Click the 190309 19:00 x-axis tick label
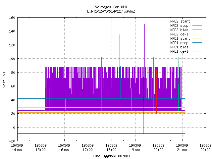Viewport: 212px width, 159px height. coord(135,148)
